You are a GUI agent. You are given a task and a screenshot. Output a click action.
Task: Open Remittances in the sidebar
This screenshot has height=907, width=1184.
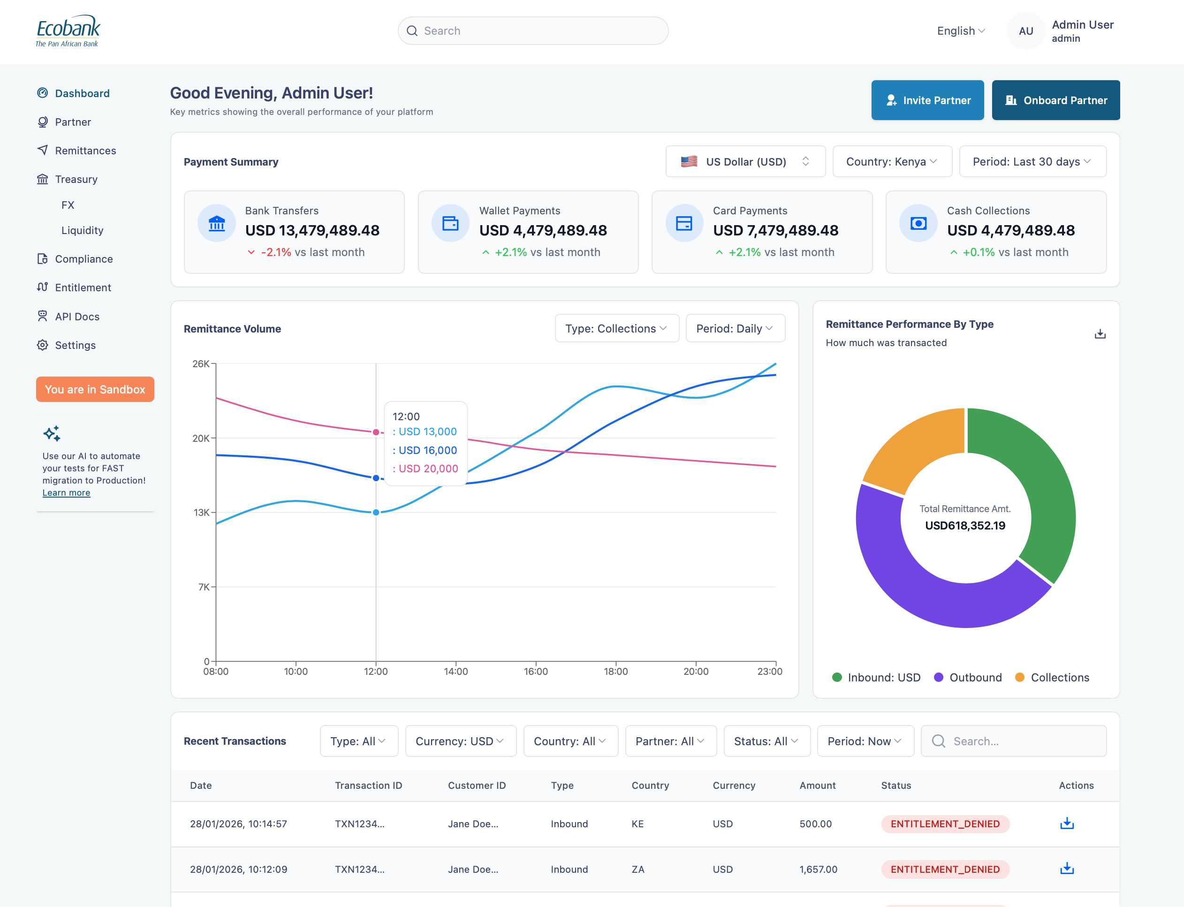(85, 151)
